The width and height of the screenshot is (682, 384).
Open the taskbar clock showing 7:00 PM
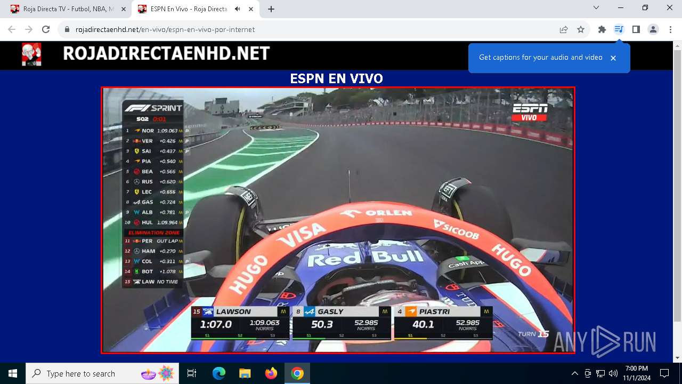[637, 373]
